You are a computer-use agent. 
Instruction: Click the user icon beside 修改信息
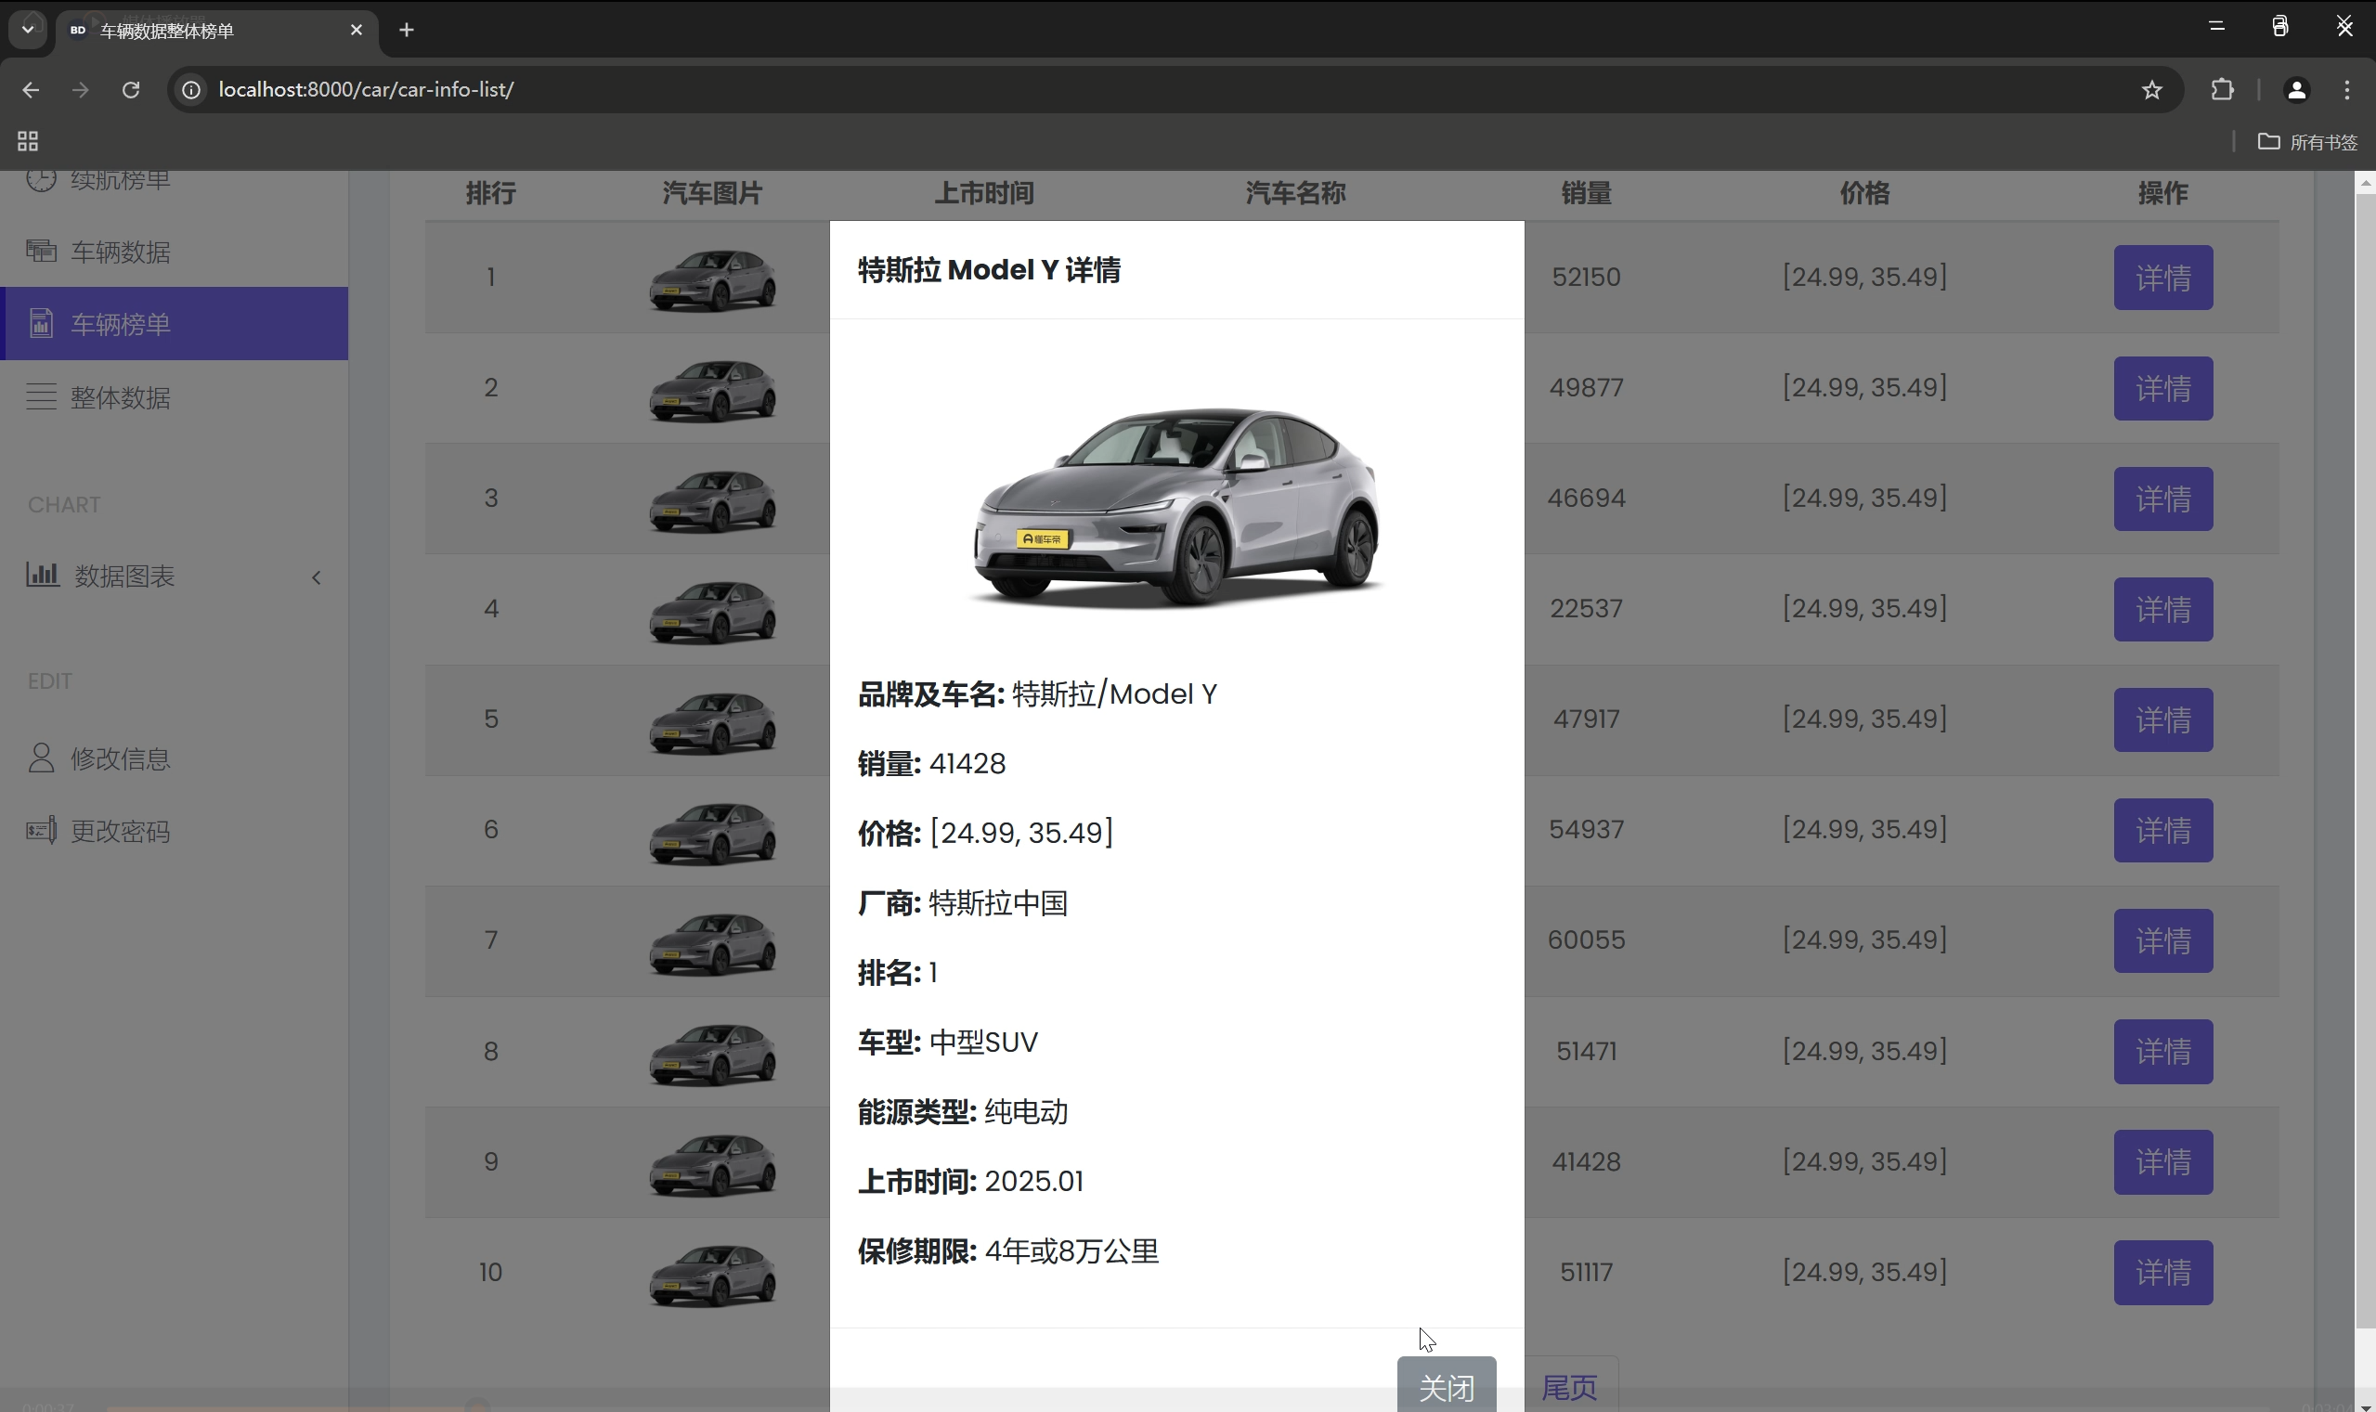click(x=41, y=758)
